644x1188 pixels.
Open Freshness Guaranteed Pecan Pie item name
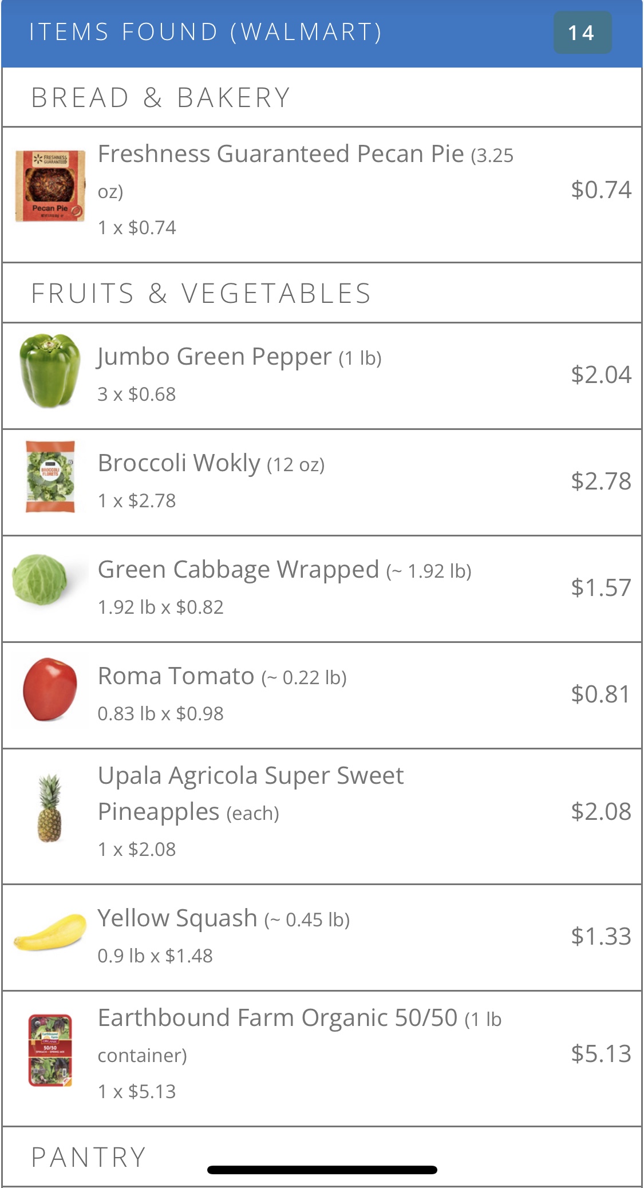click(280, 154)
